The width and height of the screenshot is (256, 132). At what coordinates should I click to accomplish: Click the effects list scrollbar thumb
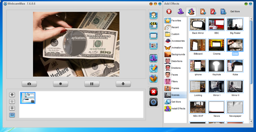(251, 52)
